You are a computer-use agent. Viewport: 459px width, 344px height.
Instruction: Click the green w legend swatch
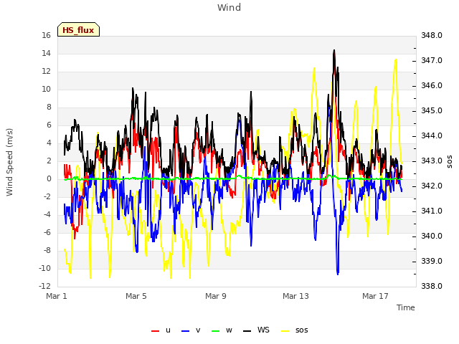point(215,331)
